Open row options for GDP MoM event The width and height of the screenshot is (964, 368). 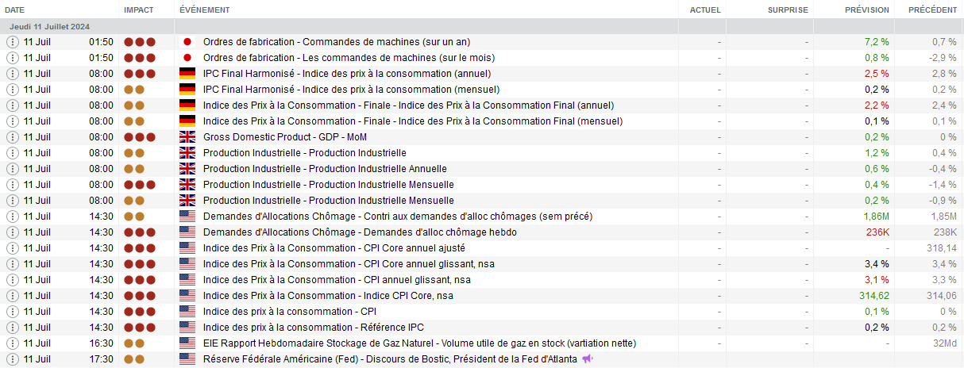pyautogui.click(x=12, y=137)
